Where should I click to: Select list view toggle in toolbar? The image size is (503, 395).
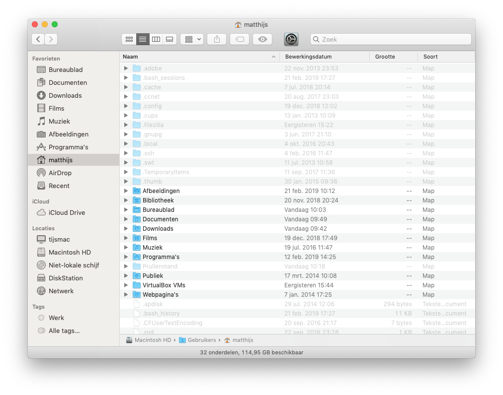(x=143, y=39)
